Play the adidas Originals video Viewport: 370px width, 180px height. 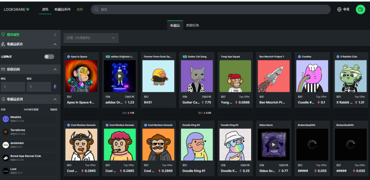click(x=120, y=76)
